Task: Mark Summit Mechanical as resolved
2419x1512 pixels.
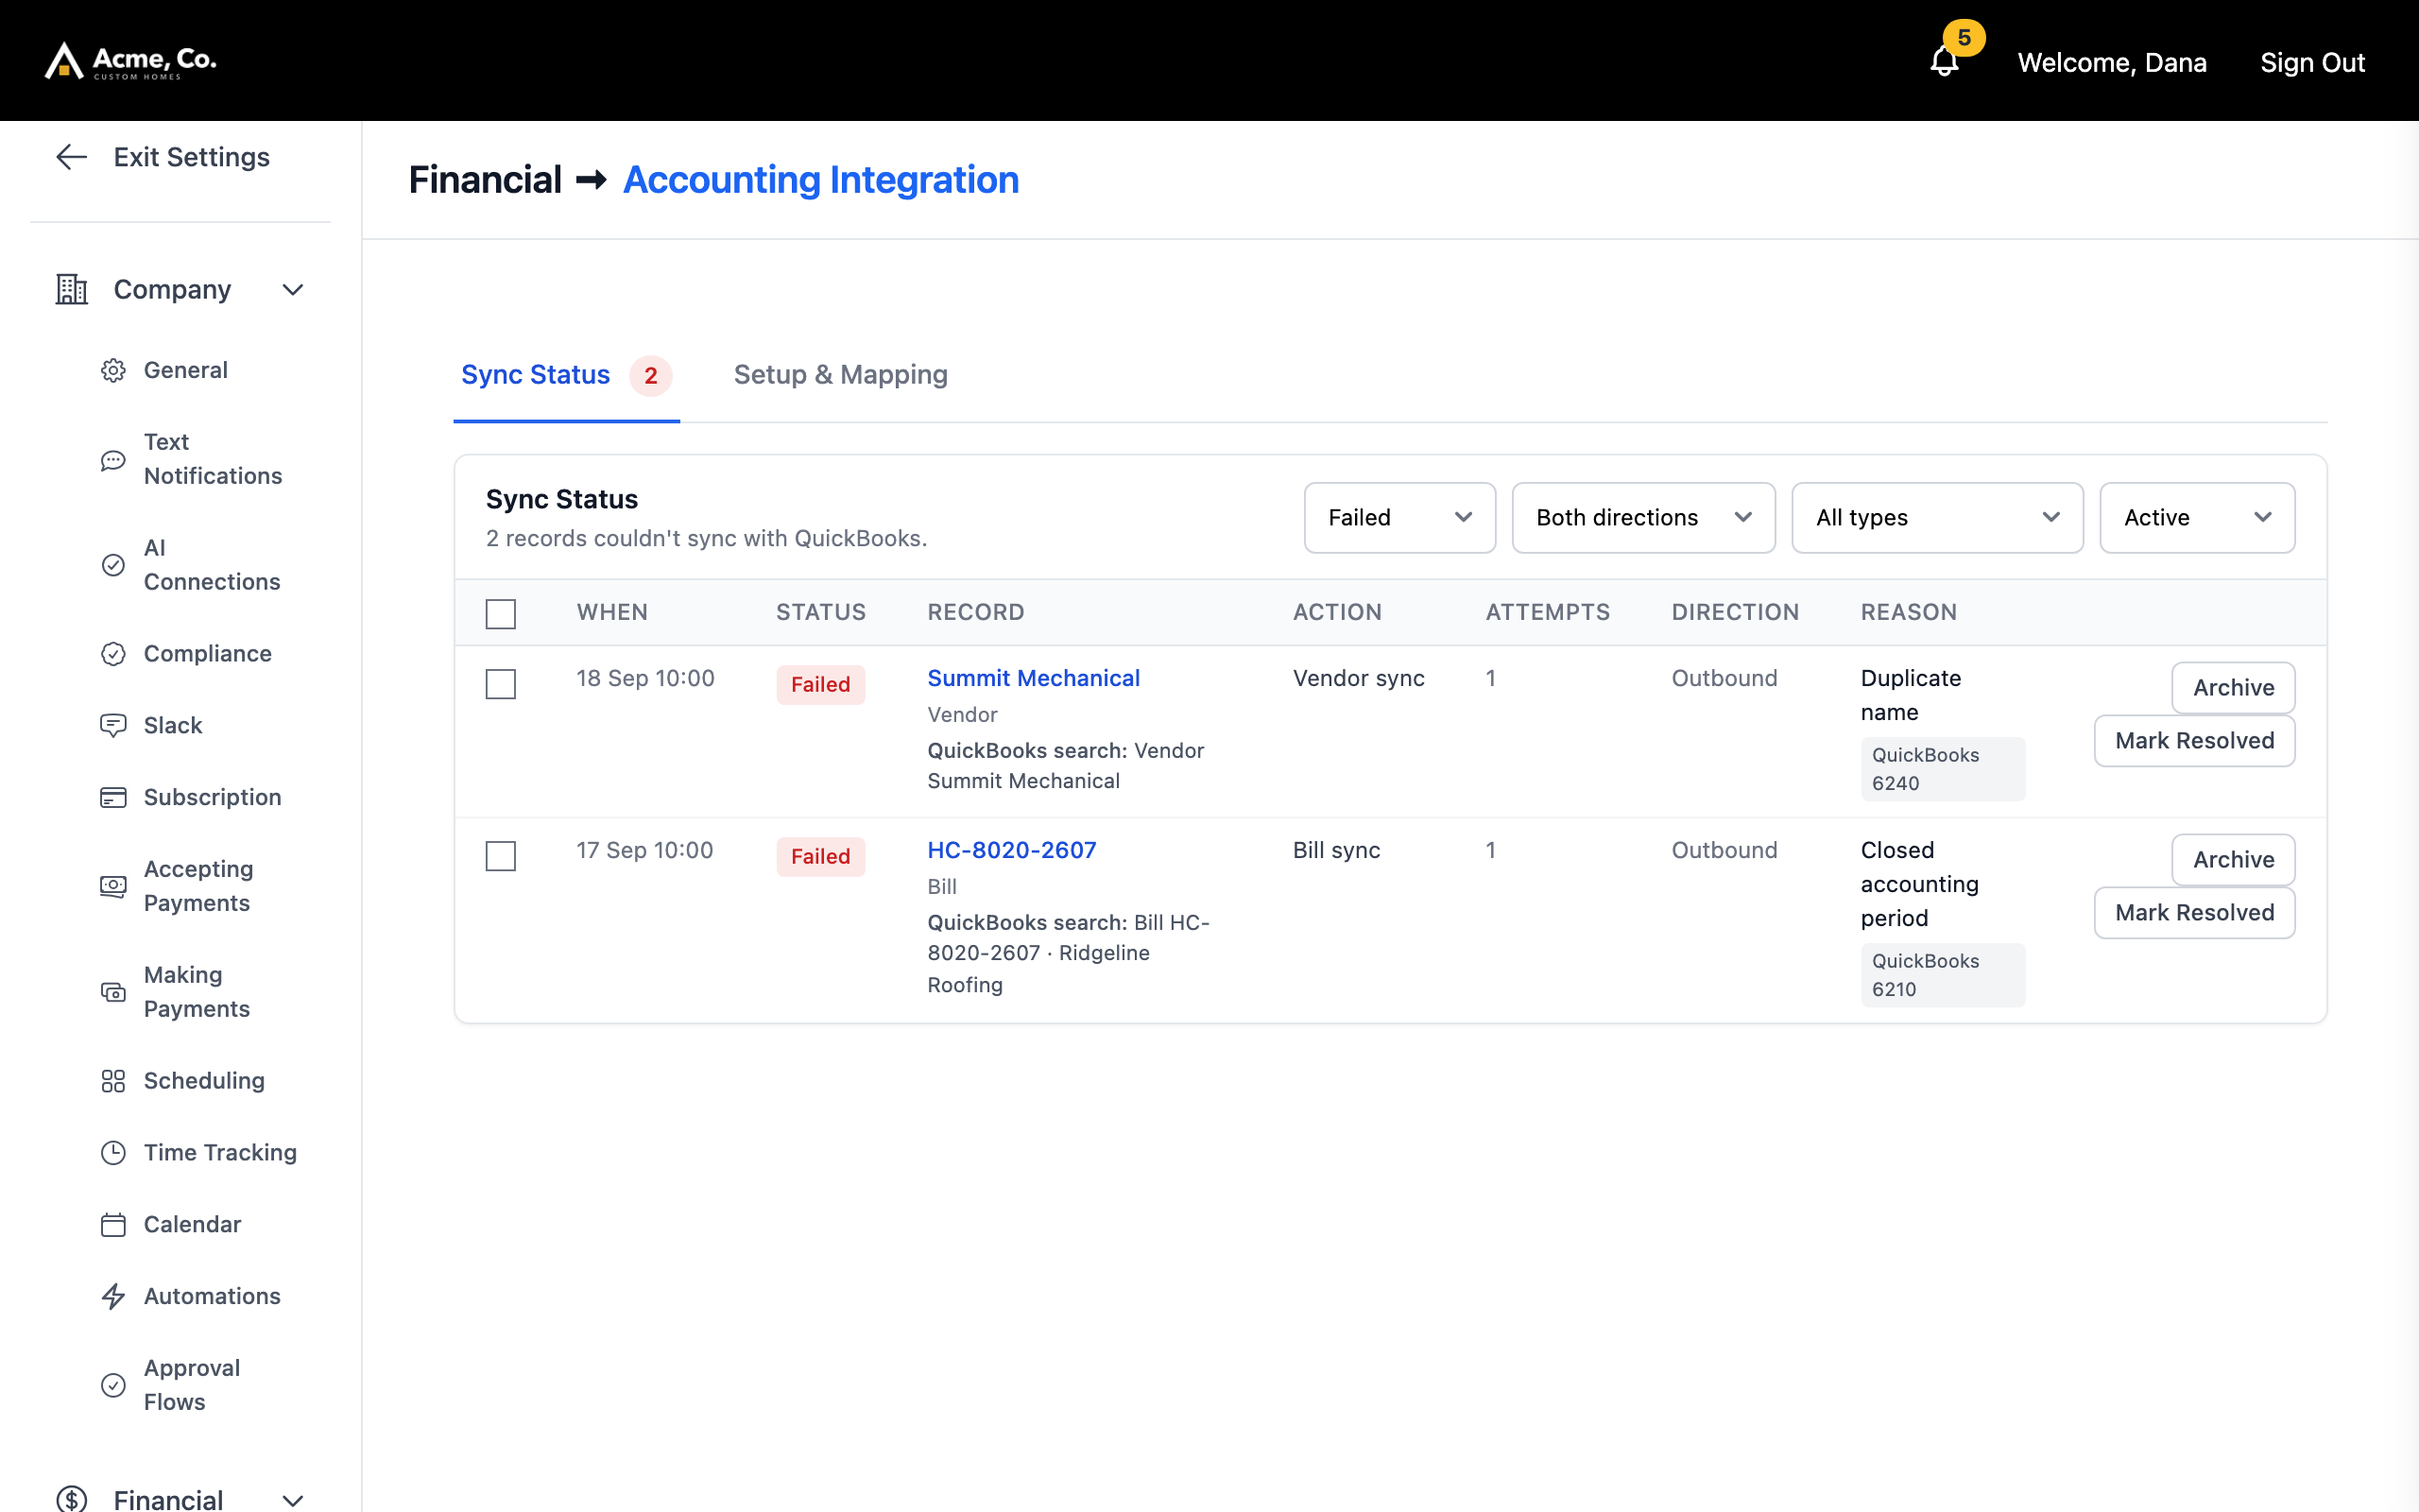Action: coord(2194,741)
